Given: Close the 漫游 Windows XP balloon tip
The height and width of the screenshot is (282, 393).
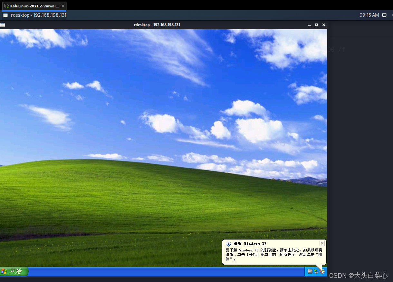Looking at the screenshot, I should point(322,243).
